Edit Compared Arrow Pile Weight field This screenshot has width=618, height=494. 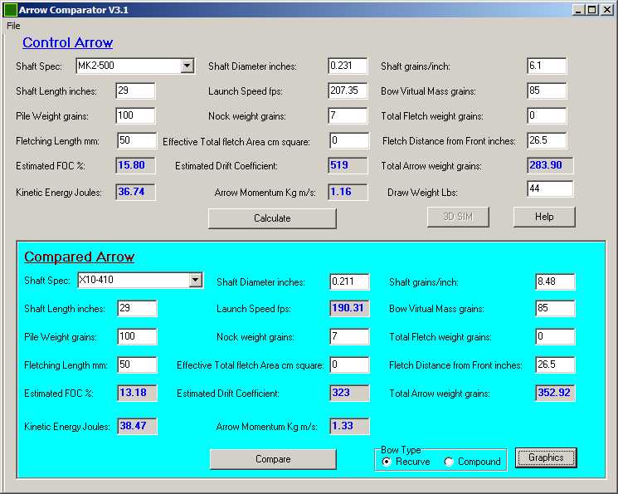(137, 336)
